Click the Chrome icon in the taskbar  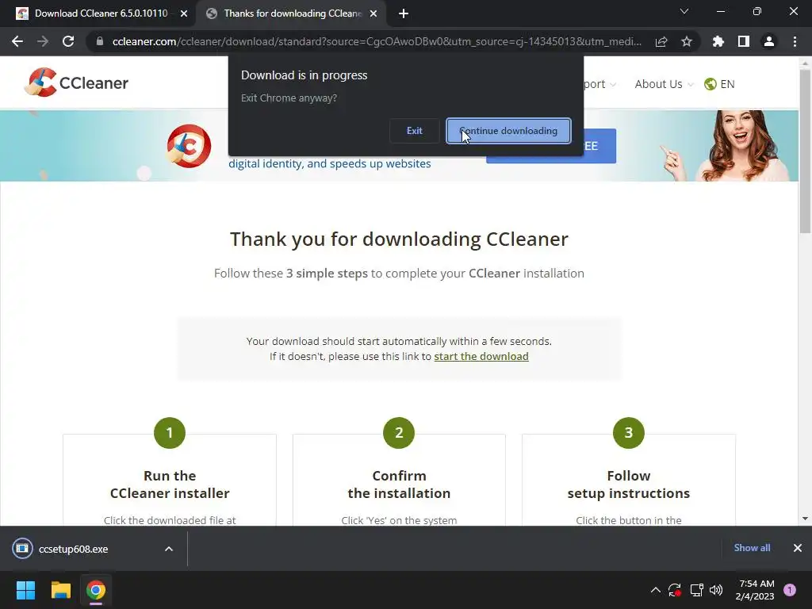click(96, 590)
